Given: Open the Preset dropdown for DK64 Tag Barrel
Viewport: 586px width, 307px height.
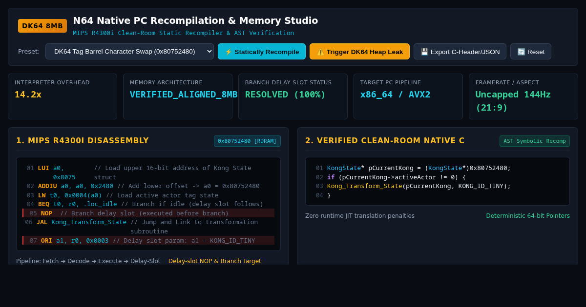Looking at the screenshot, I should [129, 52].
